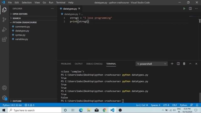Open the File menu
Viewport: 201px width, 113px height.
click(x=10, y=3)
